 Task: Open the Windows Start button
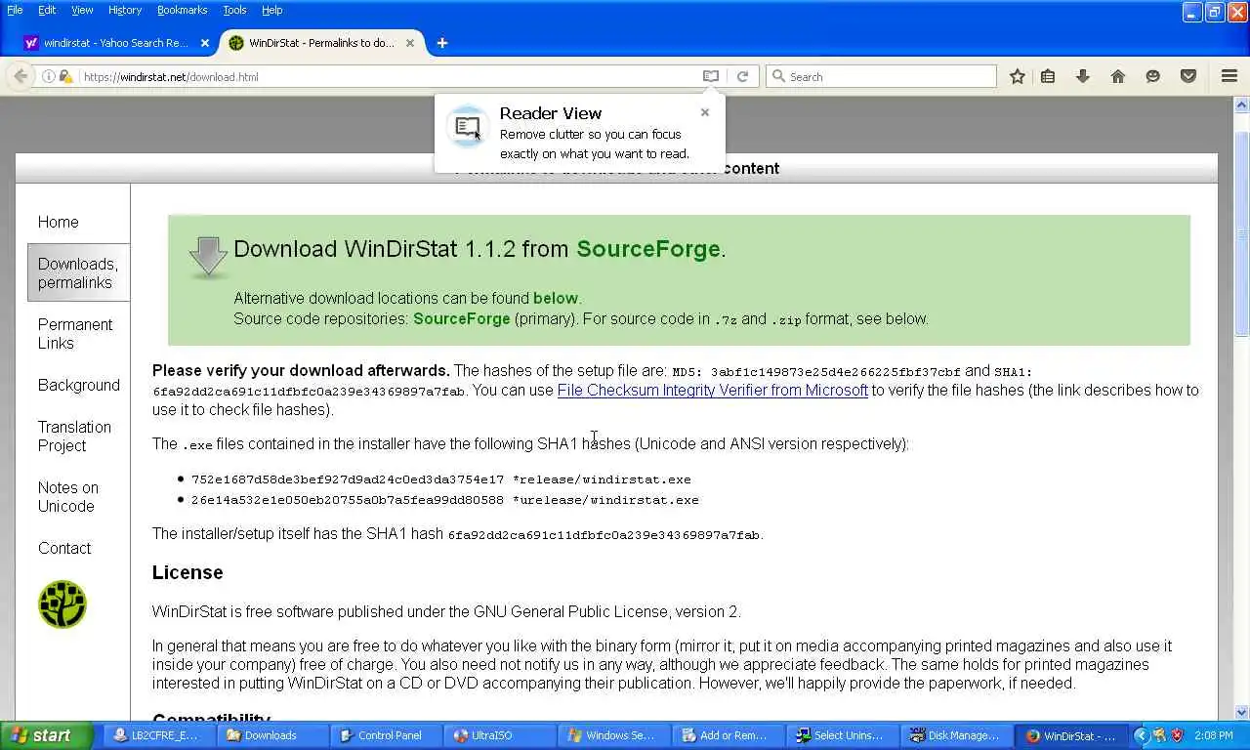[x=46, y=735]
